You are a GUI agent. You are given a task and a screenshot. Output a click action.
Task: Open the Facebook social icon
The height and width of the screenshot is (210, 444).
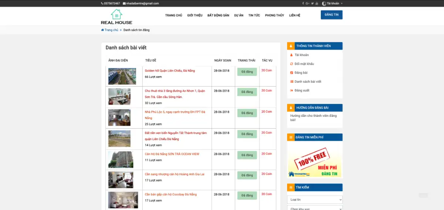pyautogui.click(x=303, y=3)
